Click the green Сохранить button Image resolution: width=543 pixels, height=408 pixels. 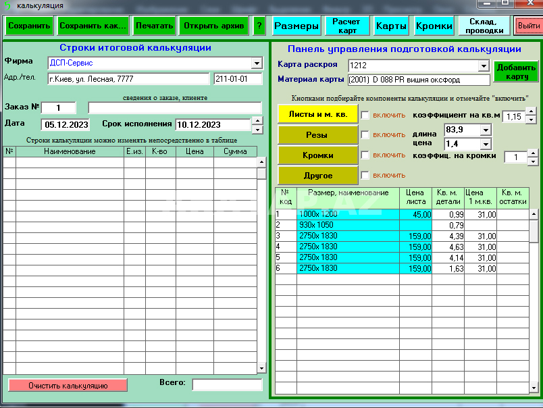point(29,26)
